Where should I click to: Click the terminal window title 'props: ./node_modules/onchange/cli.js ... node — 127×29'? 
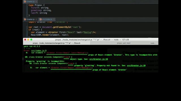[92, 40]
